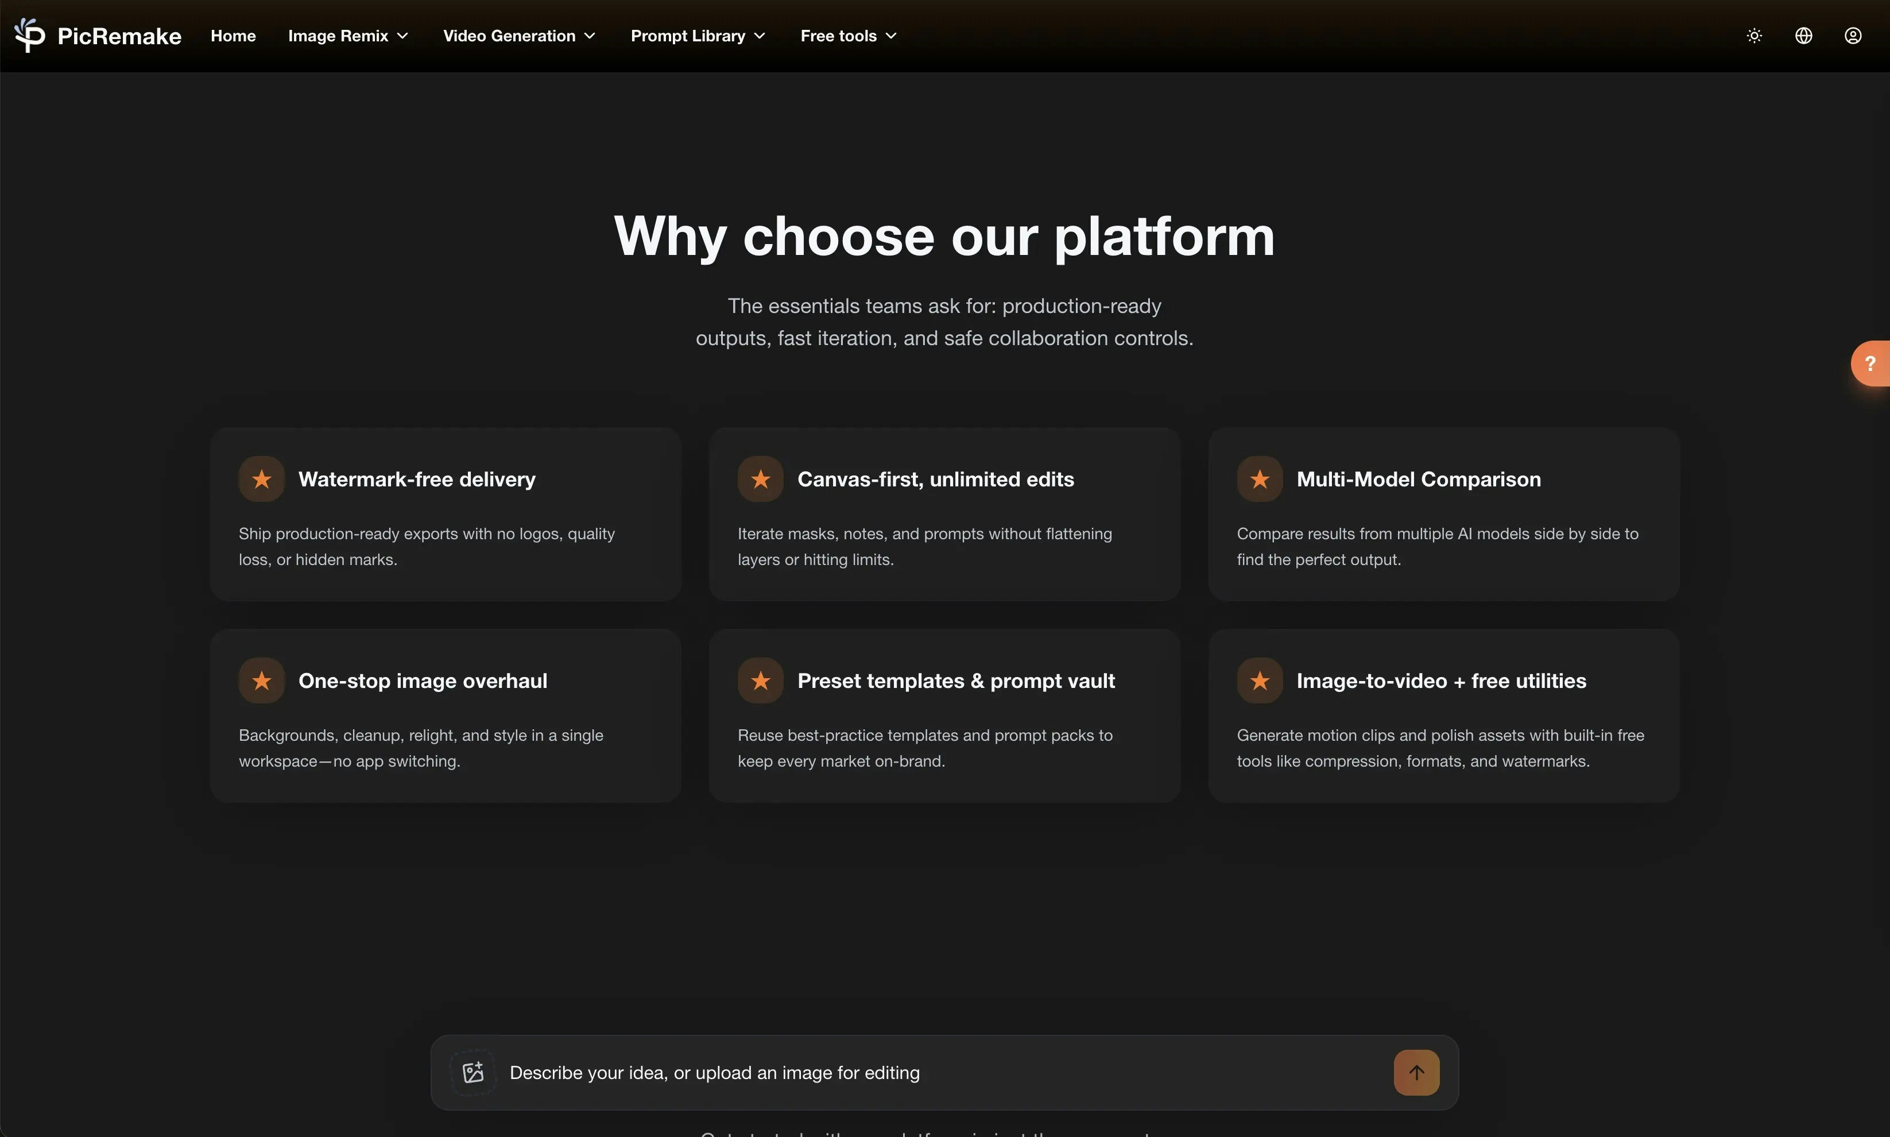The image size is (1890, 1137).
Task: Go to the Home nav item
Action: 233,36
